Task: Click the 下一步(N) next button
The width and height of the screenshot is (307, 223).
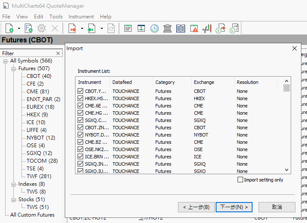Action: (234, 207)
